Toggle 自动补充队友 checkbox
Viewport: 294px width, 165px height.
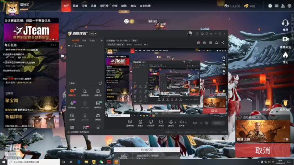pos(240,117)
